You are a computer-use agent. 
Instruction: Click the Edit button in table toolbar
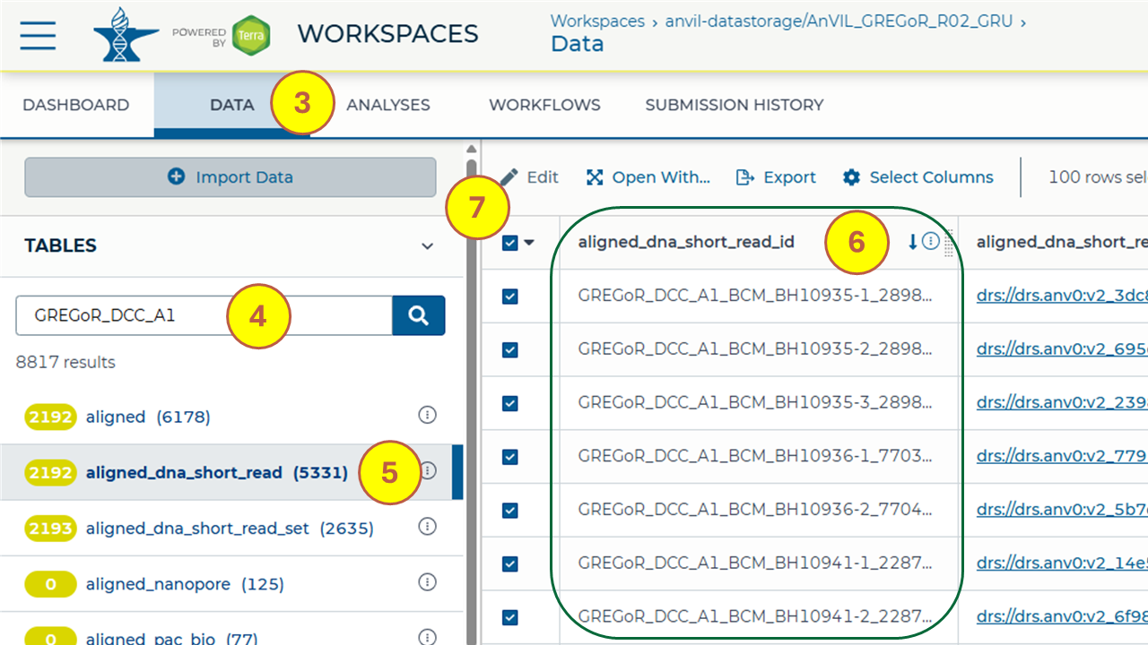[x=529, y=177]
